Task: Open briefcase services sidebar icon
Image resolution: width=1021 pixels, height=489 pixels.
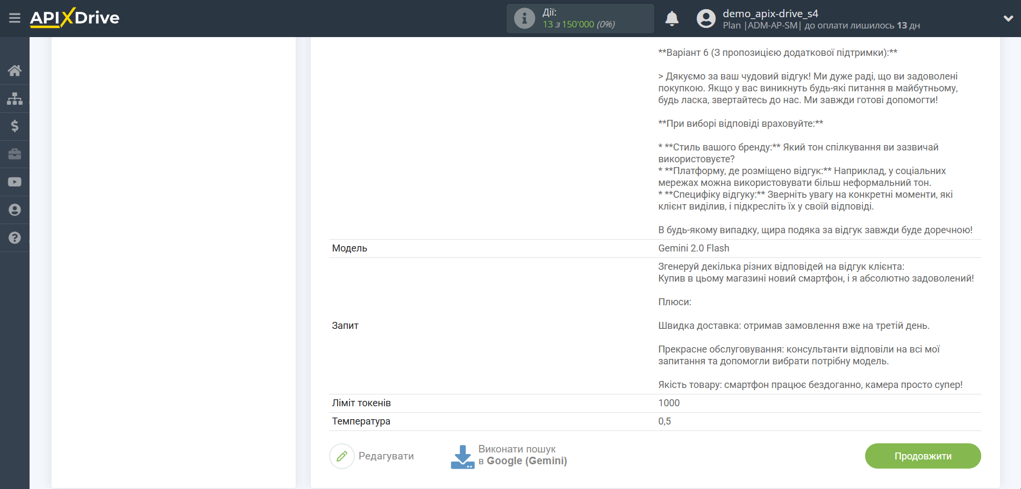Action: [x=15, y=154]
